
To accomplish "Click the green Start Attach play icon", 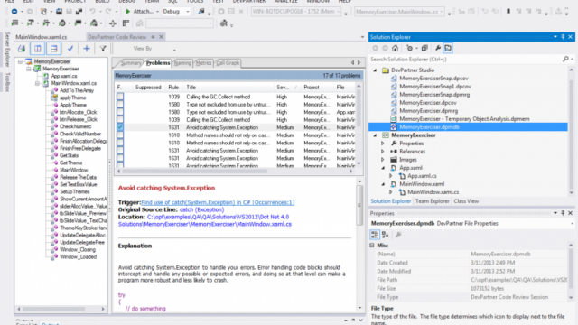I will [128, 12].
